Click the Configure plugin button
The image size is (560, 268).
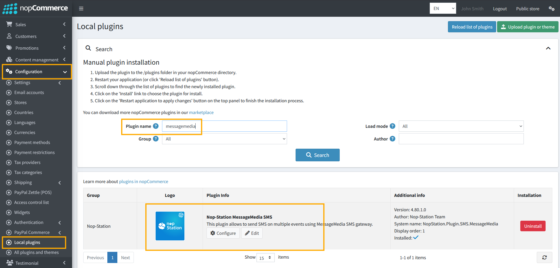223,233
